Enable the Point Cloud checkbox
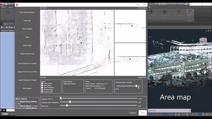Image resolution: width=212 pixels, height=119 pixels. (x=42, y=83)
